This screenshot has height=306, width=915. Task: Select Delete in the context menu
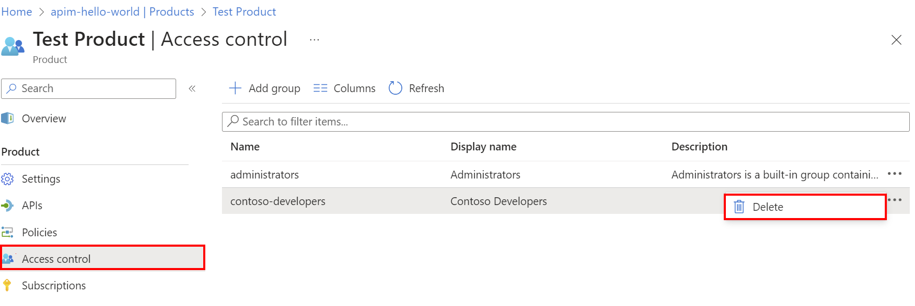767,207
